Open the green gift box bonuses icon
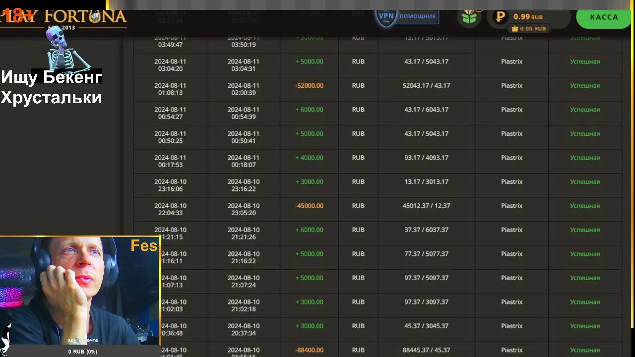Viewport: 635px width, 357px height. click(469, 18)
